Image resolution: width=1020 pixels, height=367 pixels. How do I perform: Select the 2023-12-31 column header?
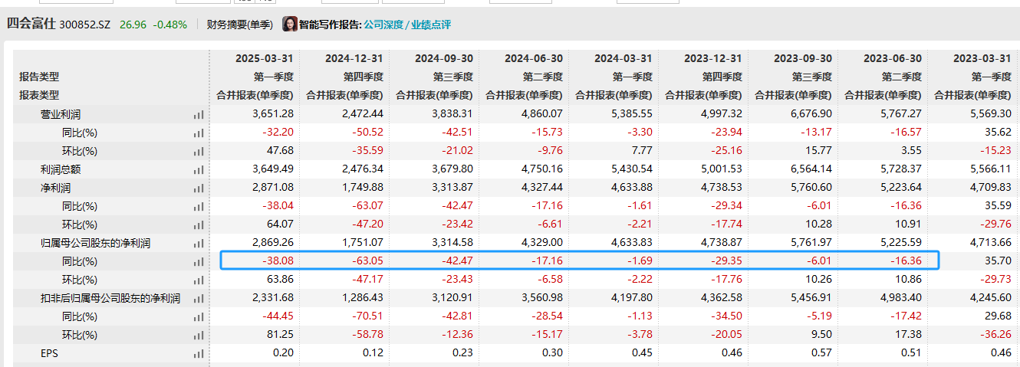(x=712, y=58)
